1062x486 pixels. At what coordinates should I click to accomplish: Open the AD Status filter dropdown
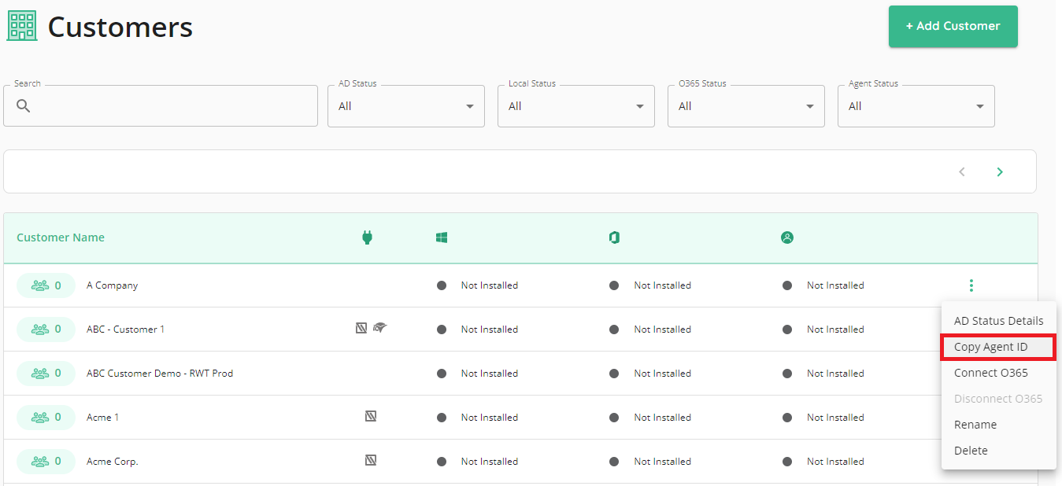[x=405, y=105]
